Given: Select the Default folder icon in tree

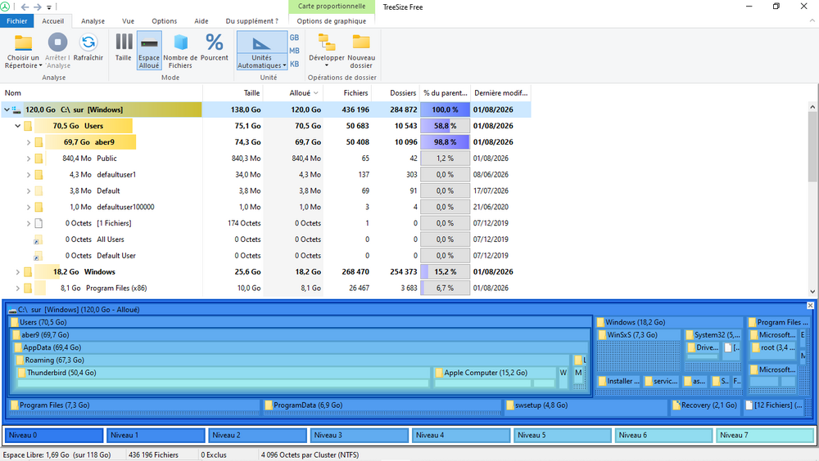Looking at the screenshot, I should [38, 191].
